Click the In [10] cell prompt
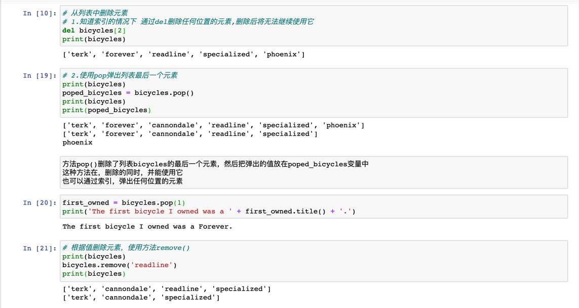Image resolution: width=579 pixels, height=308 pixels. tap(40, 13)
